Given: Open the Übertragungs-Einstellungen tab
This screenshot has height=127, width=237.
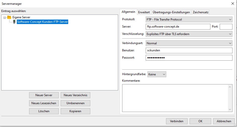Looking at the screenshot, I should [x=171, y=12].
